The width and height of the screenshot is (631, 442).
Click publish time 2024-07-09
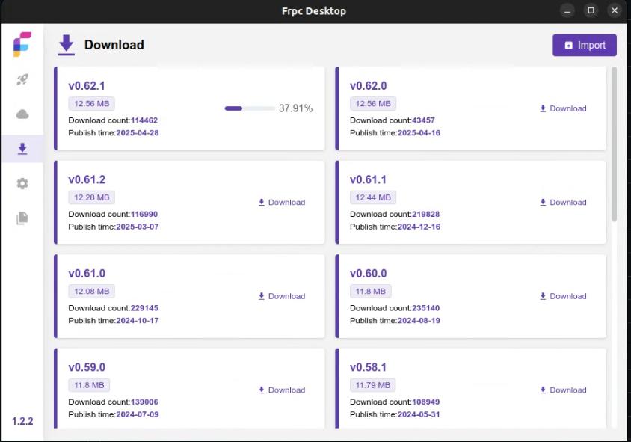tap(138, 414)
